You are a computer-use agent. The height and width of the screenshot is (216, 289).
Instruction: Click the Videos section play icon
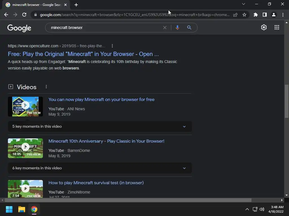pos(11,87)
